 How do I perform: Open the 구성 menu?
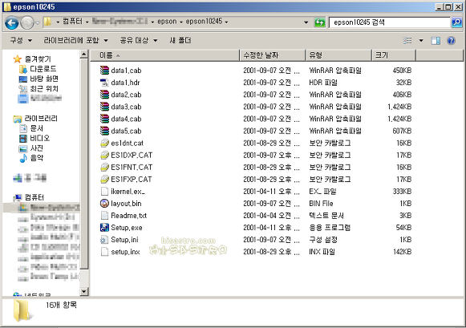(21, 40)
